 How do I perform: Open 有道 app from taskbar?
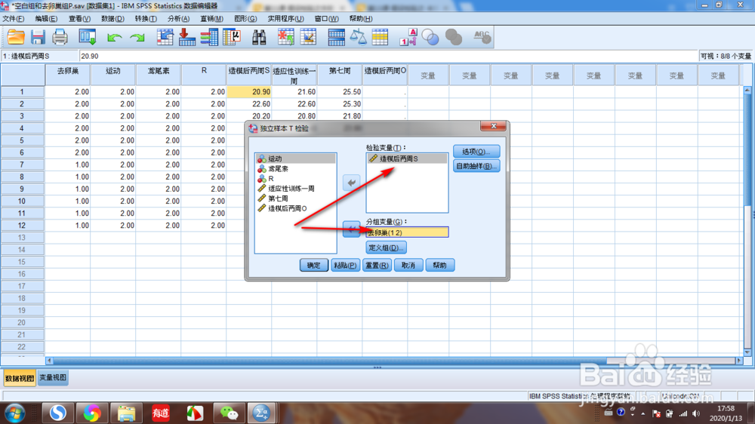(161, 413)
